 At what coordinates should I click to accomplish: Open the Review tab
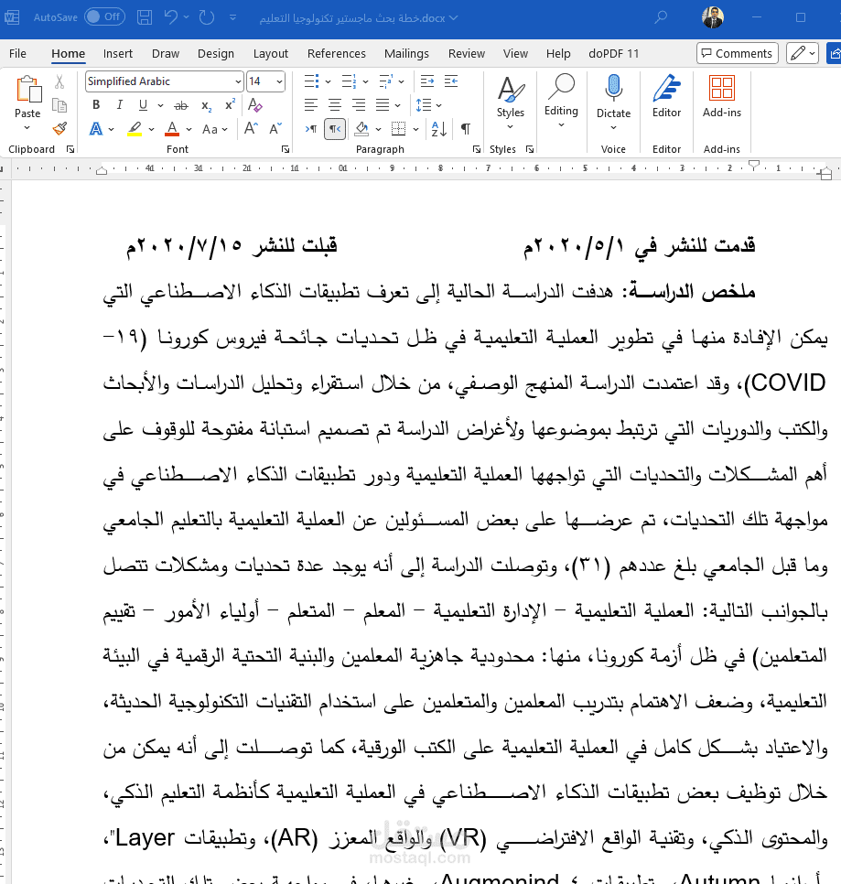pyautogui.click(x=466, y=54)
